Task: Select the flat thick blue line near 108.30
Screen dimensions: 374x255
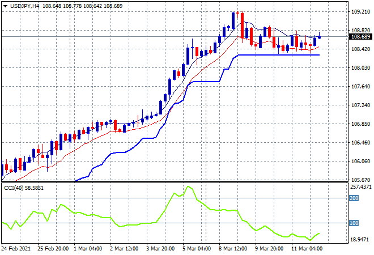Action: pos(278,55)
